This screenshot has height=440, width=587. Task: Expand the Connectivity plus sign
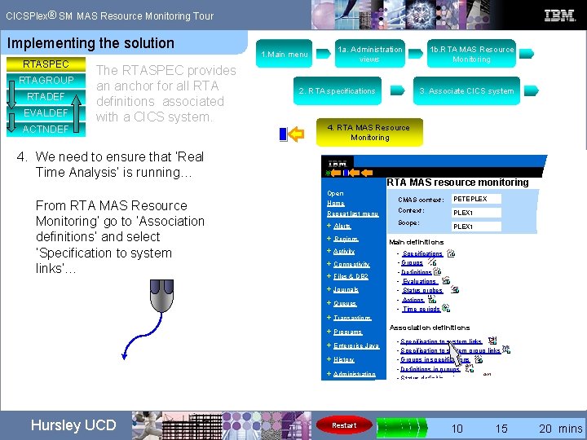click(329, 263)
